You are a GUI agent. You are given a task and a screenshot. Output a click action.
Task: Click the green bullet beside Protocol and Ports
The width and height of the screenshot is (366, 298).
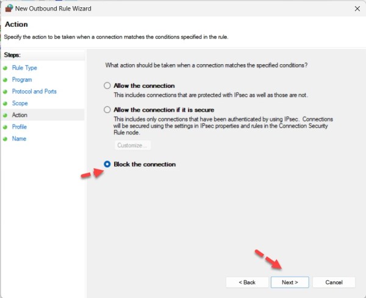[5, 92]
